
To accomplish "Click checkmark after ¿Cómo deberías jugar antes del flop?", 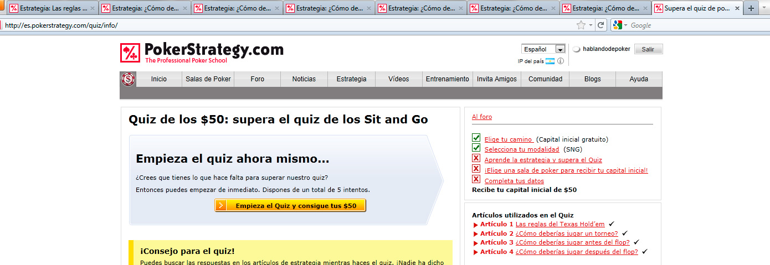I will (636, 242).
